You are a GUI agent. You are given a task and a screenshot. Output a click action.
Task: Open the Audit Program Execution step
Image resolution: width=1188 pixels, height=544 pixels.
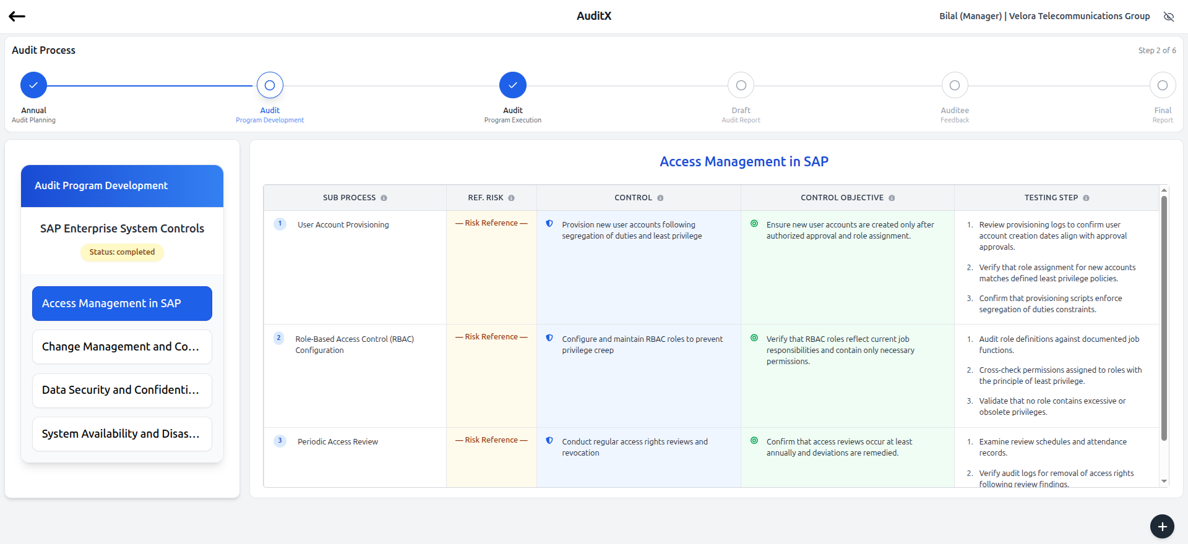pyautogui.click(x=512, y=85)
